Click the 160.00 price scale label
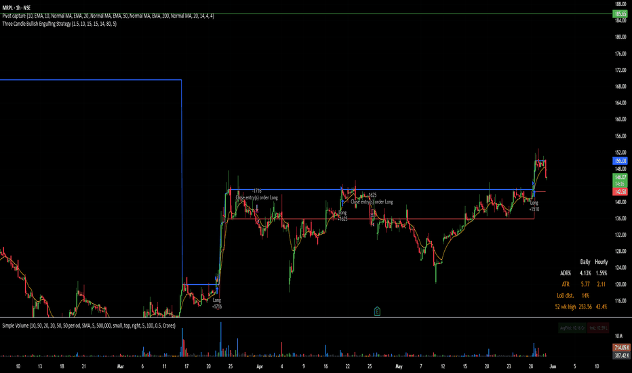Viewport: 632px width, 373px height. tap(620, 119)
